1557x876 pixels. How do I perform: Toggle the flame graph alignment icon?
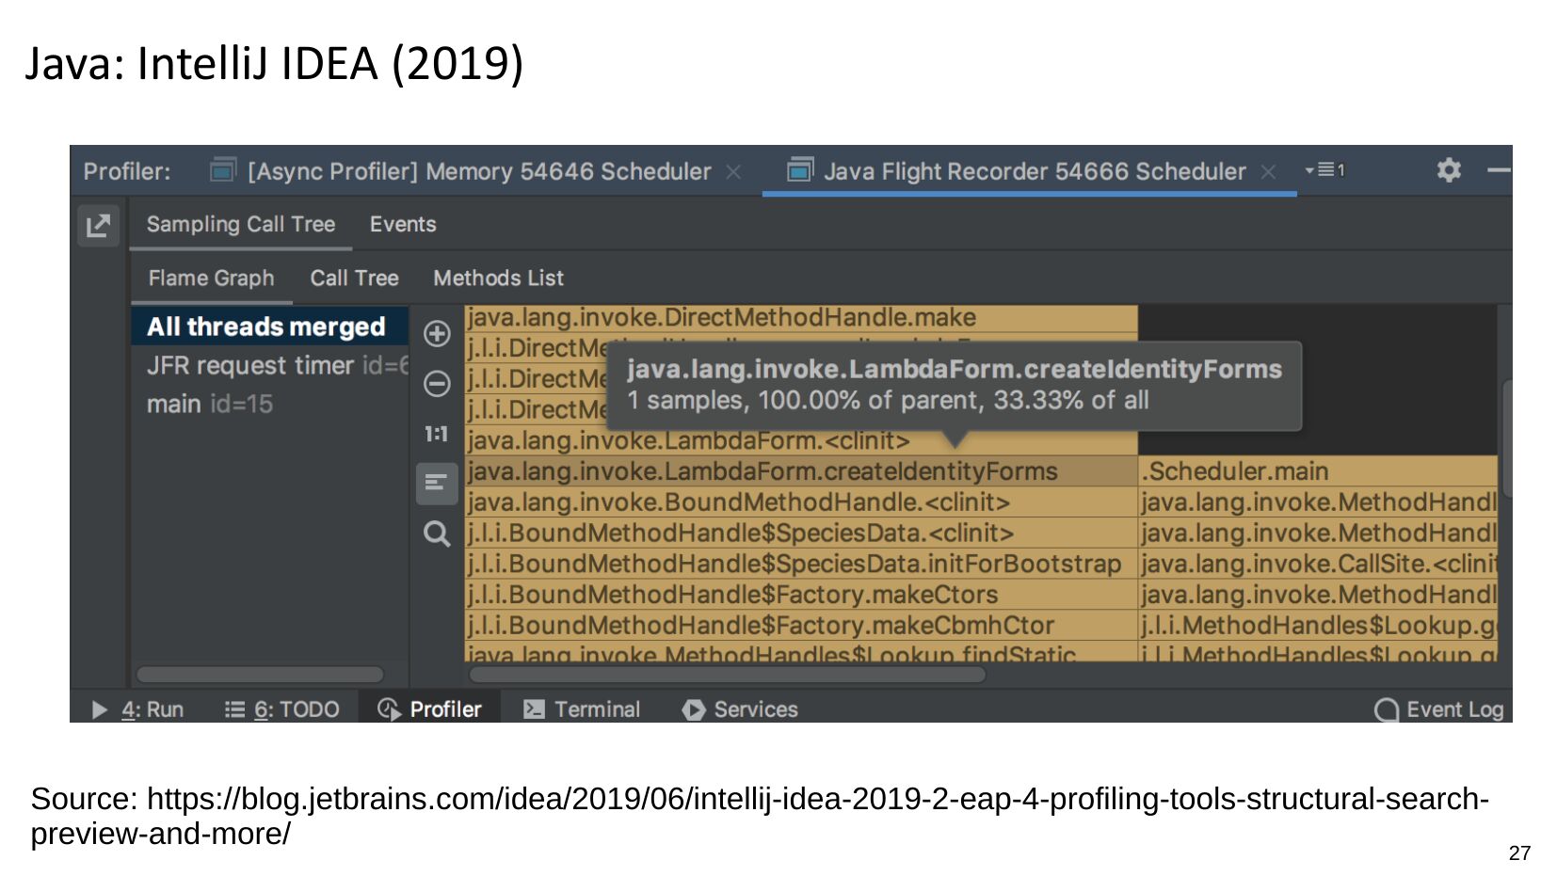[x=437, y=484]
